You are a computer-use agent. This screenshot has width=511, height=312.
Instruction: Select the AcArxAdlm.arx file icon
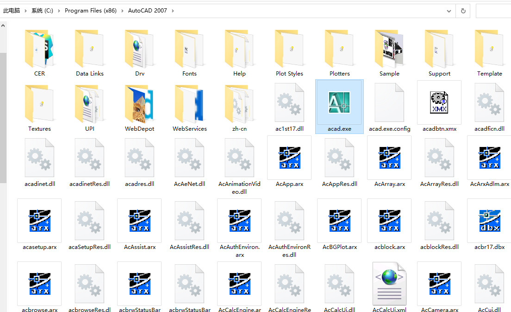490,158
